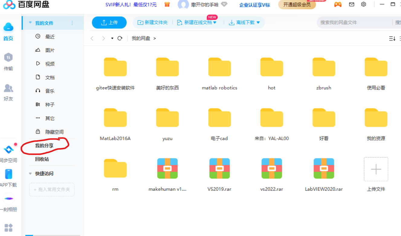401x236 pixels.
Task: Click the 我的网盘 breadcrumb
Action: point(141,38)
